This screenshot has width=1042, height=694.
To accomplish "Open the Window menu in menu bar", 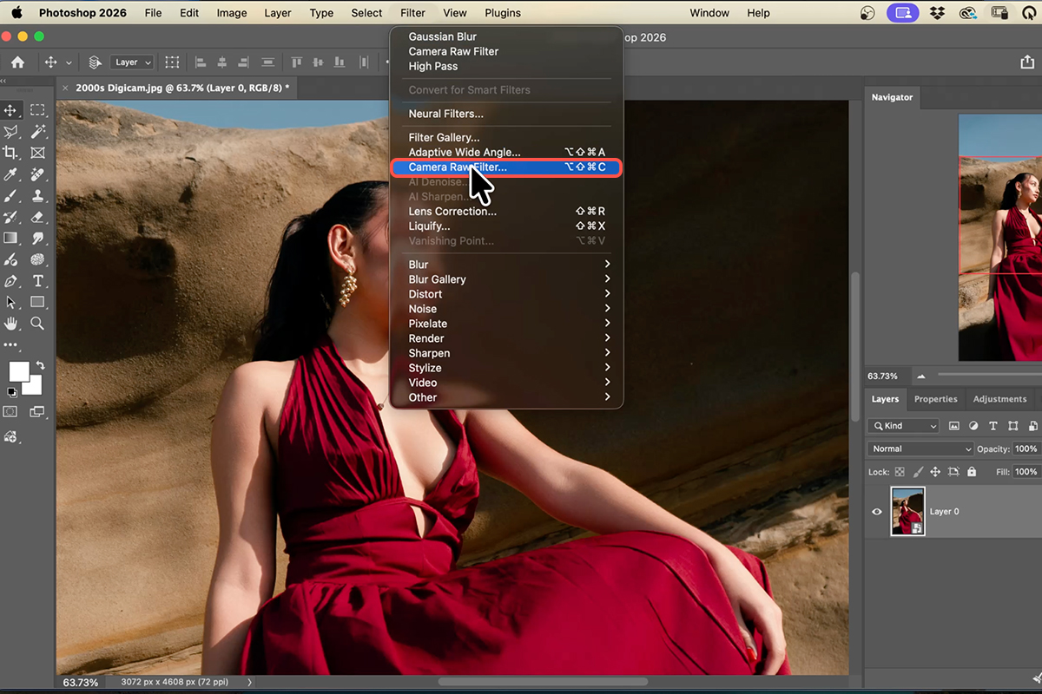I will tap(709, 13).
